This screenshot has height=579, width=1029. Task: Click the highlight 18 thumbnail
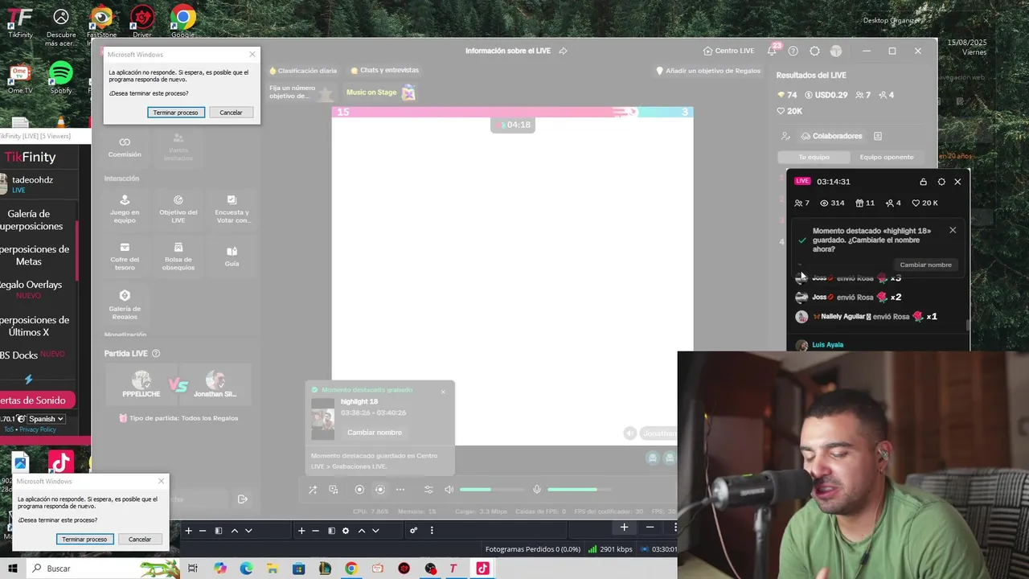tap(322, 419)
